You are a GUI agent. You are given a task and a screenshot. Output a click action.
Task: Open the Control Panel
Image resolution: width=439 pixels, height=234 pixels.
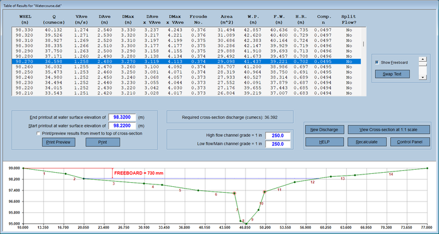pos(410,141)
